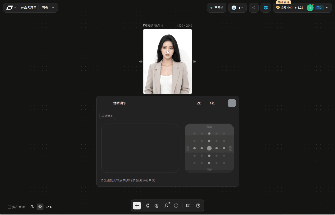Expand the 画布 1 canvas dropdown
Screen dimensions: 335x215
coord(48,8)
